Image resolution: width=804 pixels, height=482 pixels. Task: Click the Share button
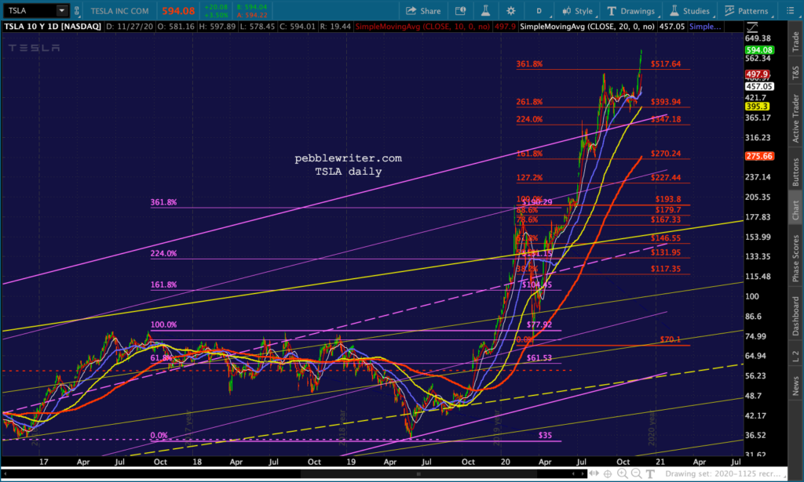[x=423, y=11]
